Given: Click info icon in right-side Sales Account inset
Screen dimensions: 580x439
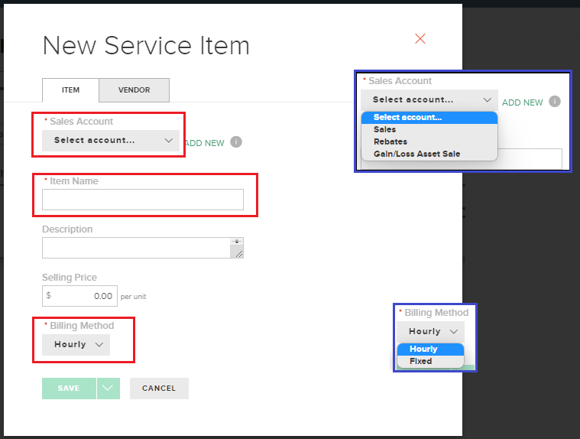Looking at the screenshot, I should (x=555, y=101).
